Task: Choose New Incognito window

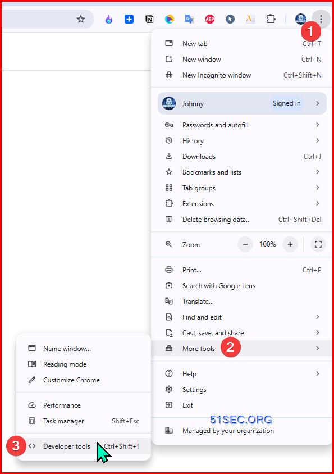Action: (x=242, y=75)
